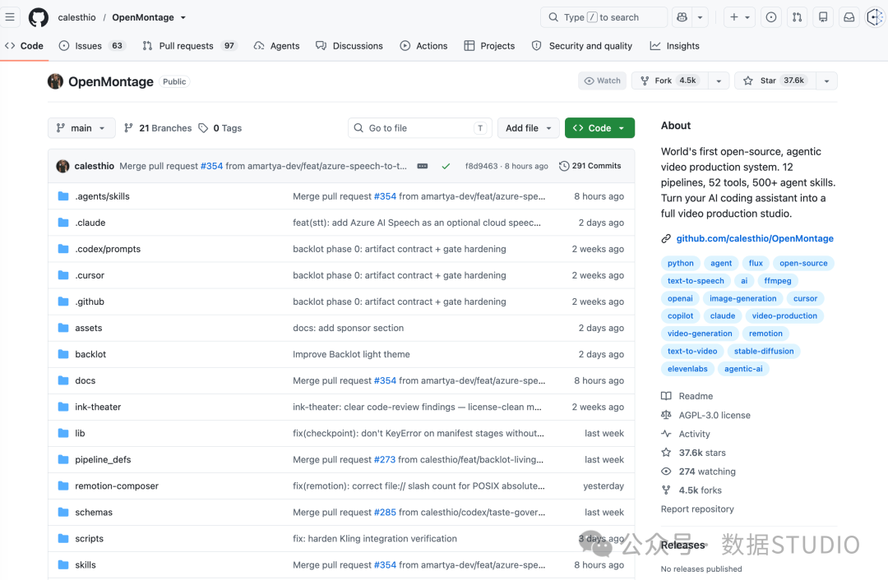Click the stable-diffusion topic tag

coord(763,351)
